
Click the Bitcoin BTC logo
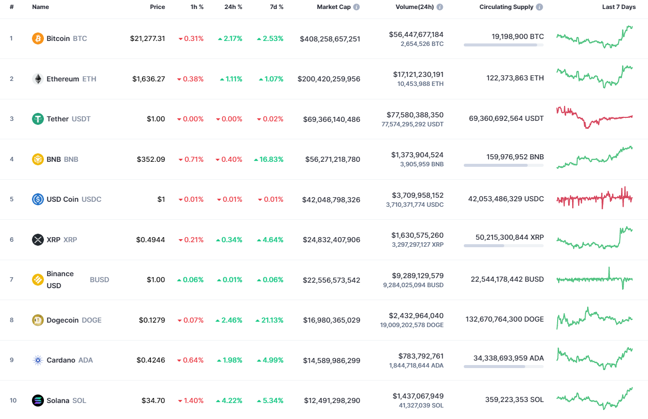[37, 38]
